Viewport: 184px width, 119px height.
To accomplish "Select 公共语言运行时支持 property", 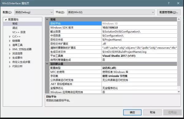I will pyautogui.click(x=75, y=80).
